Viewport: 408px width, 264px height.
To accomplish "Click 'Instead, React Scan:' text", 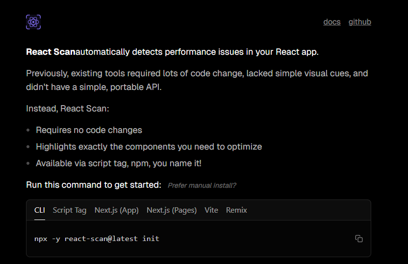I will (68, 109).
